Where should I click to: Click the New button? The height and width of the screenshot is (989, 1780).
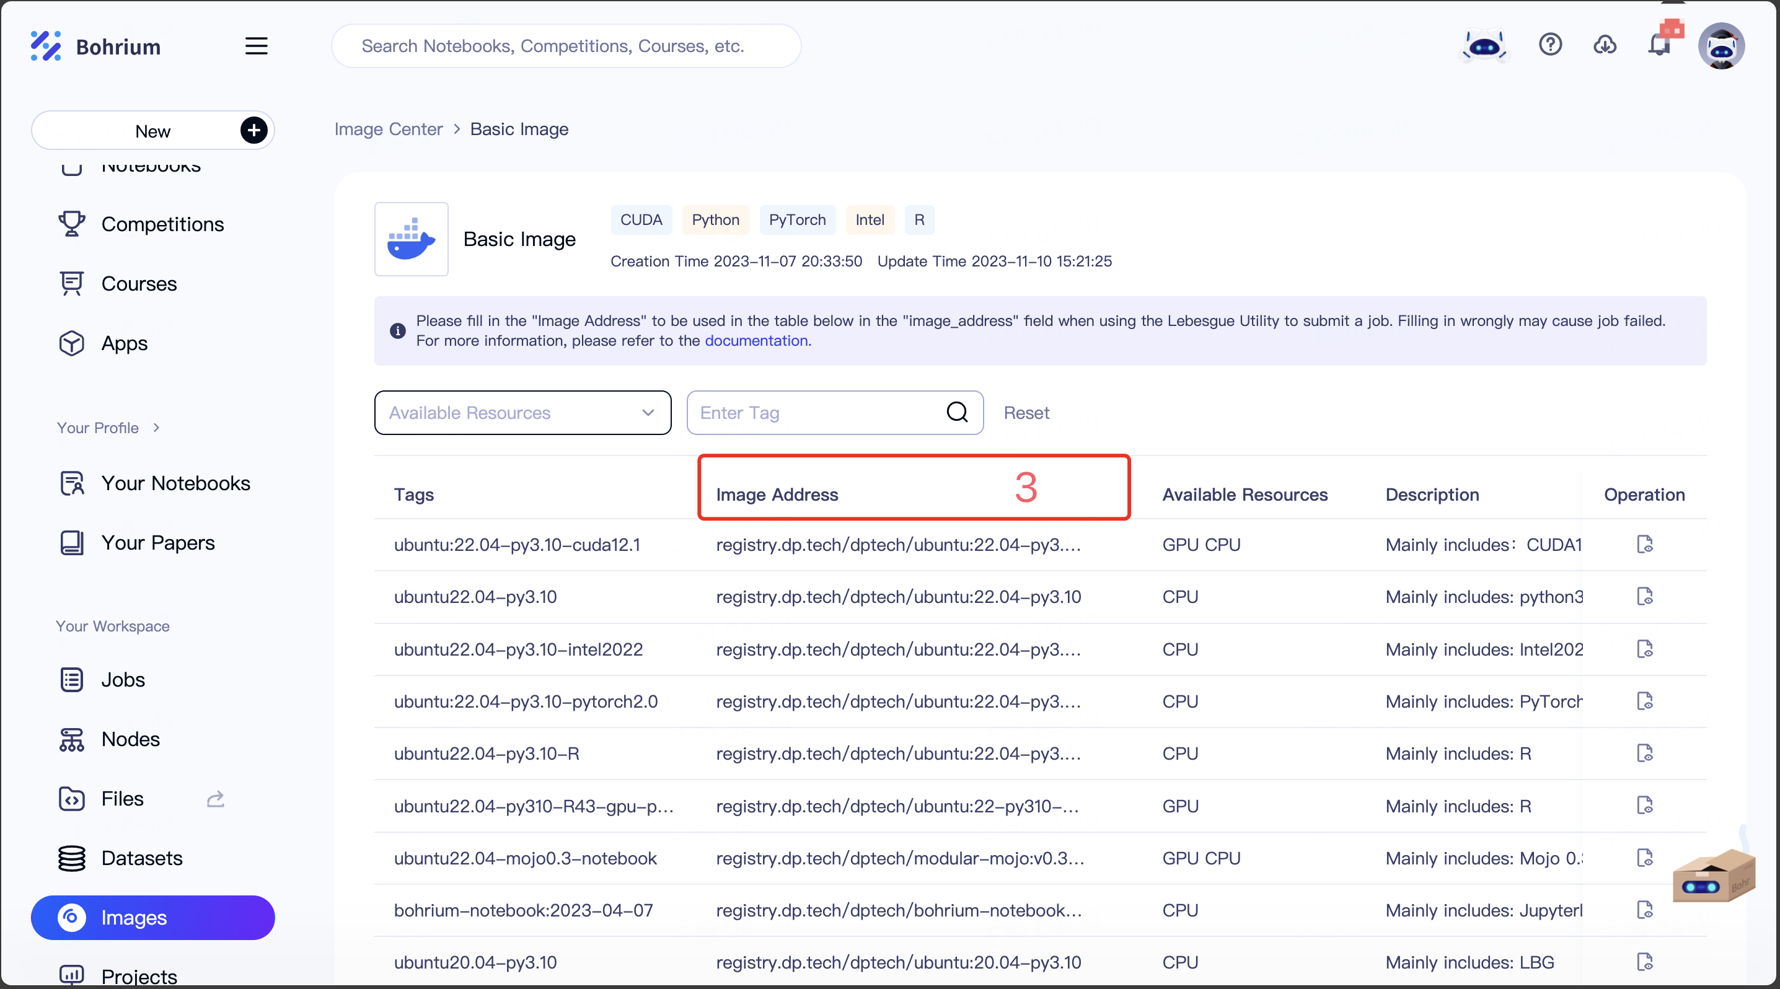pyautogui.click(x=152, y=130)
